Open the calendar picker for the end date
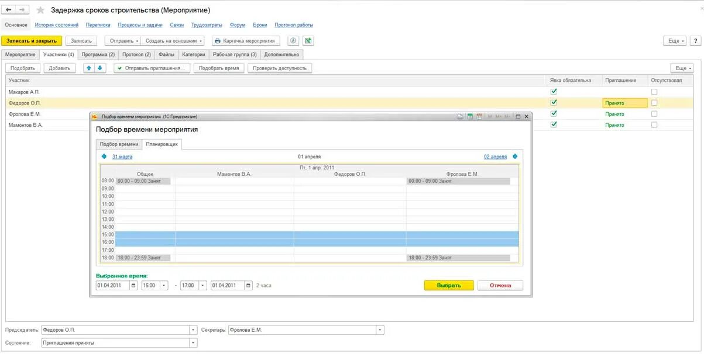The width and height of the screenshot is (704, 354). 249,286
